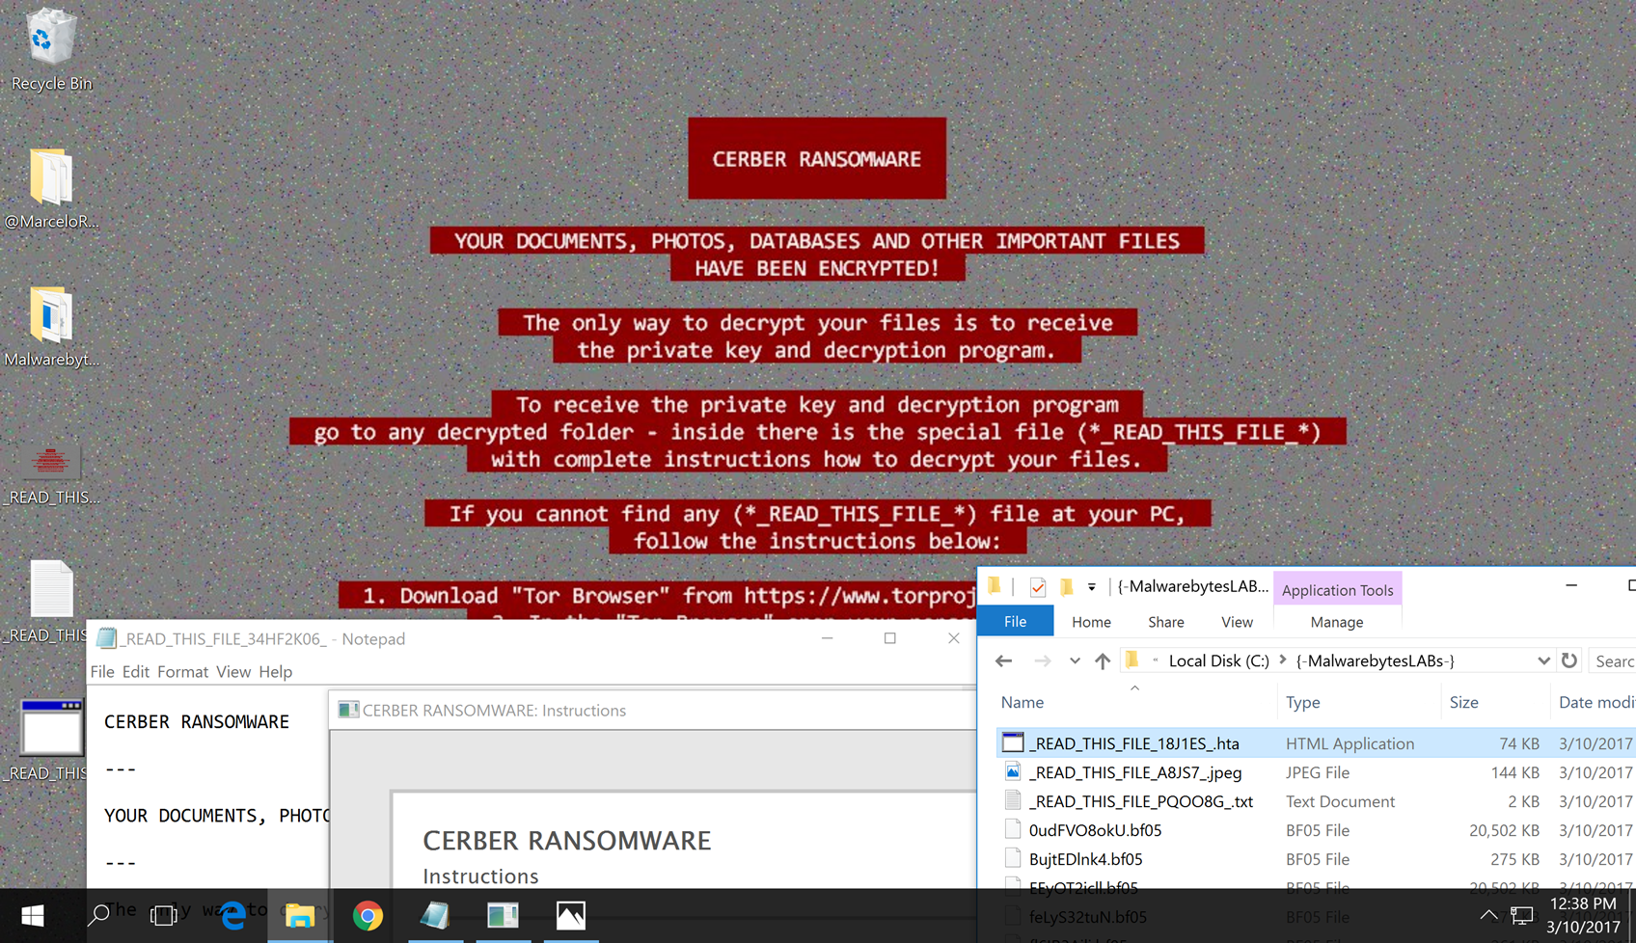Image resolution: width=1636 pixels, height=943 pixels.
Task: Open Notepad Edit menu
Action: (136, 672)
